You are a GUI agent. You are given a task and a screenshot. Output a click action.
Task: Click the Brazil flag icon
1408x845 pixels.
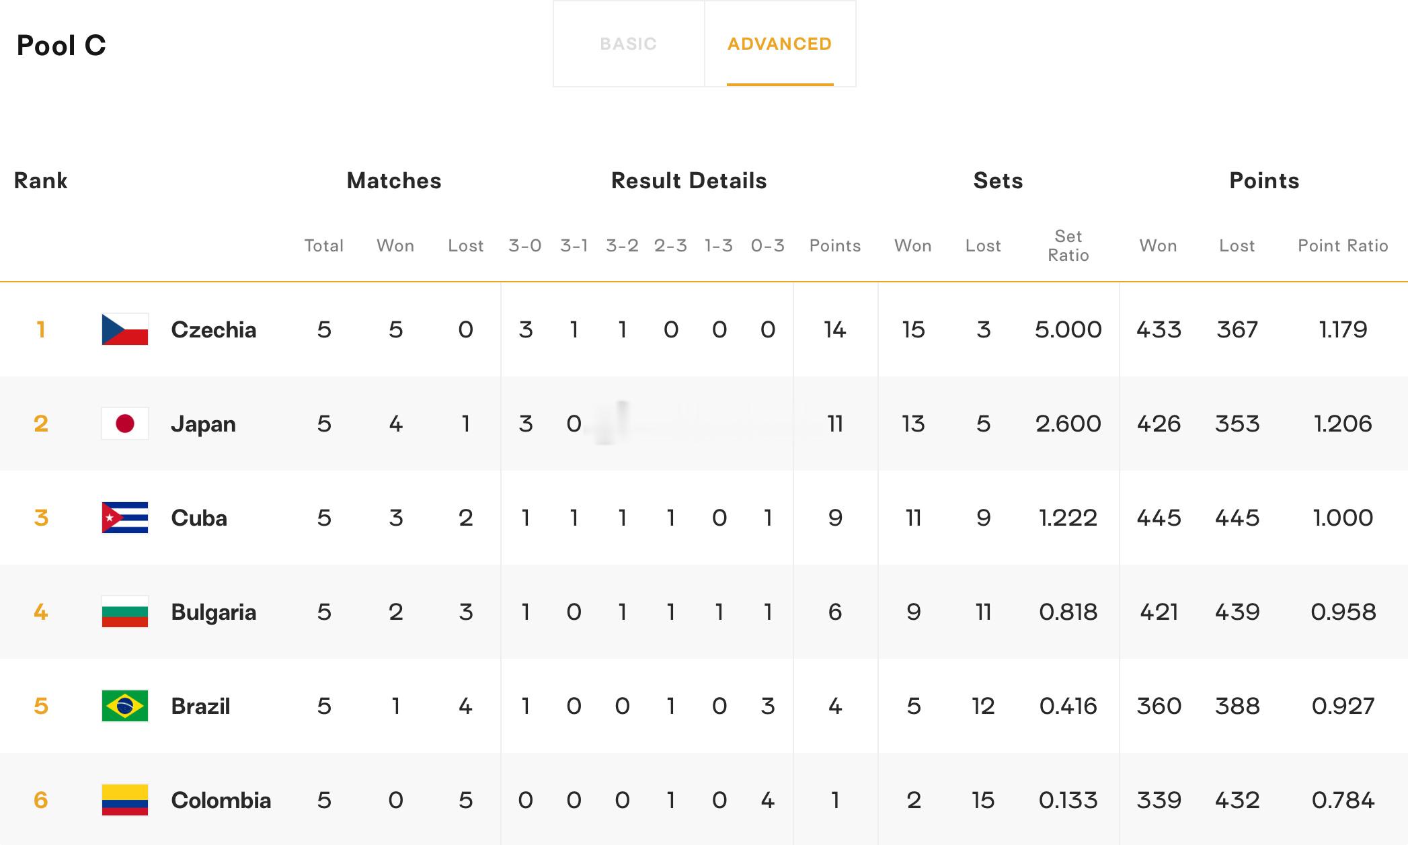[x=125, y=706]
